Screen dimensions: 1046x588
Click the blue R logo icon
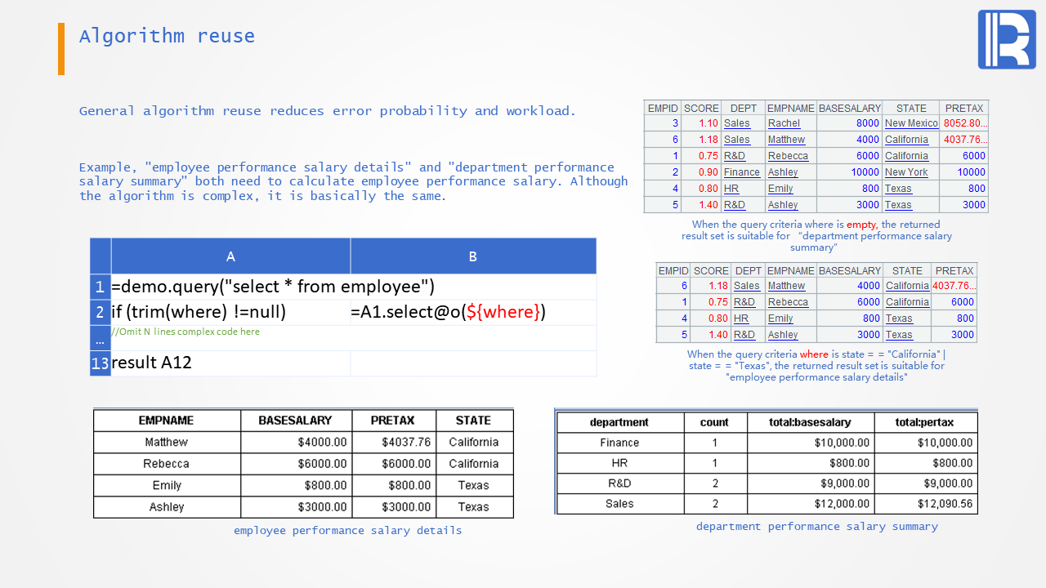coord(1007,40)
